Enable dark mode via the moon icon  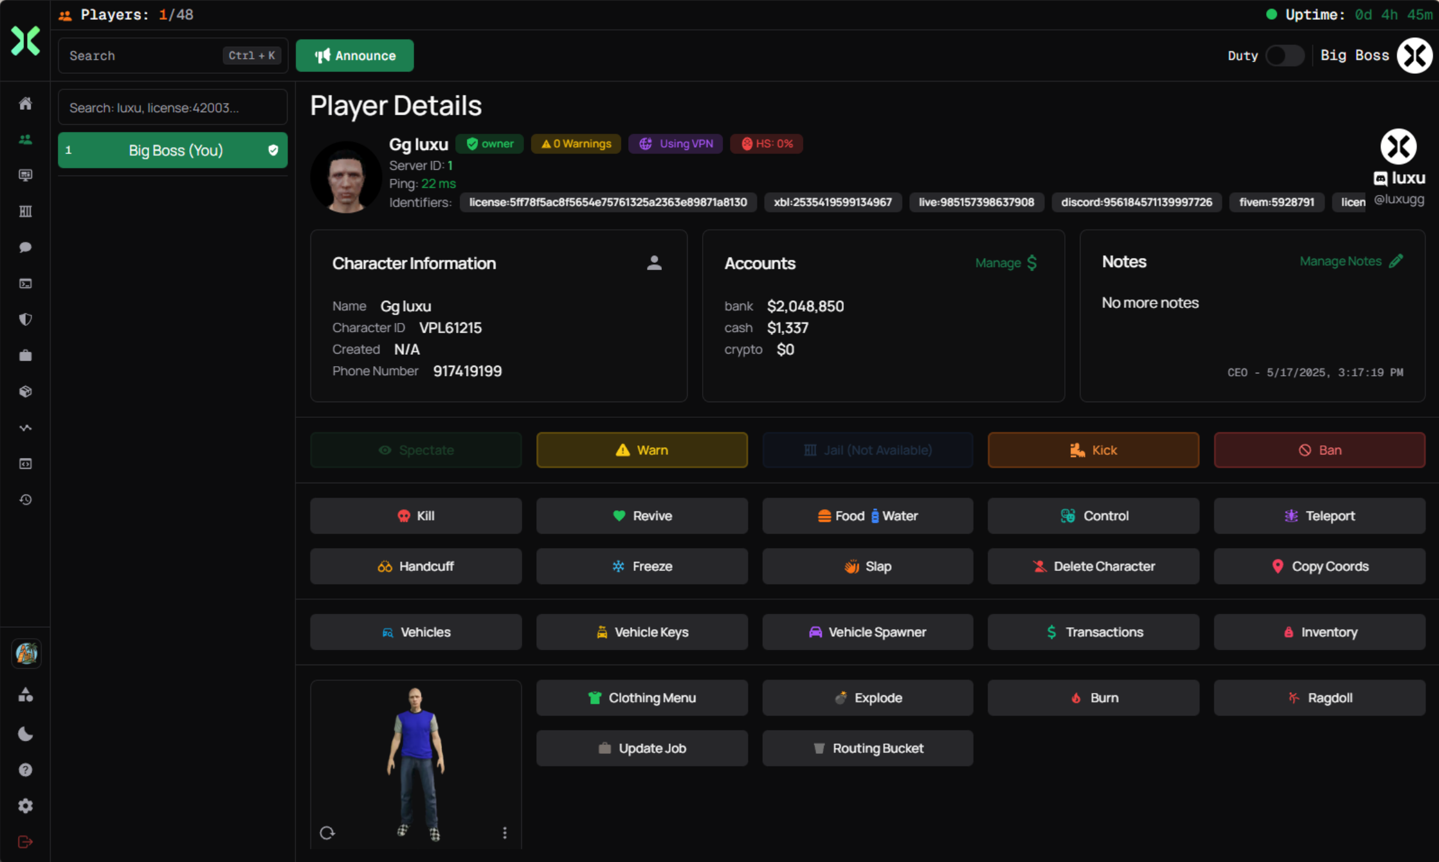point(25,733)
